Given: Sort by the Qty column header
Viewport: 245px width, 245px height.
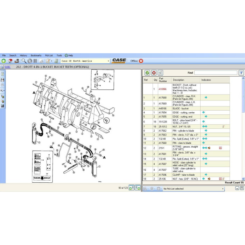Looking at the screenshot, I should 155,80.
